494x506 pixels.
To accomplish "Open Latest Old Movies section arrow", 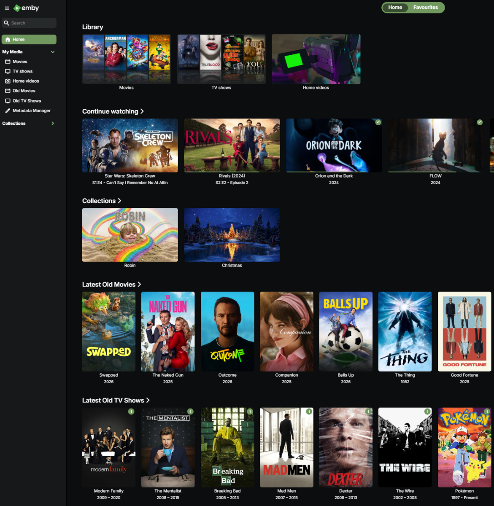I will 139,285.
